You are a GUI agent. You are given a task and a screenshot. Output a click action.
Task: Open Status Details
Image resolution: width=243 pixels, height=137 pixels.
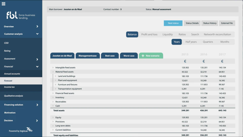(192, 23)
